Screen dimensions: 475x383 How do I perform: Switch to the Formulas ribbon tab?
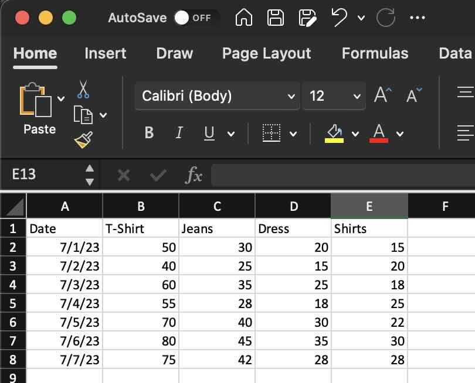tap(375, 53)
